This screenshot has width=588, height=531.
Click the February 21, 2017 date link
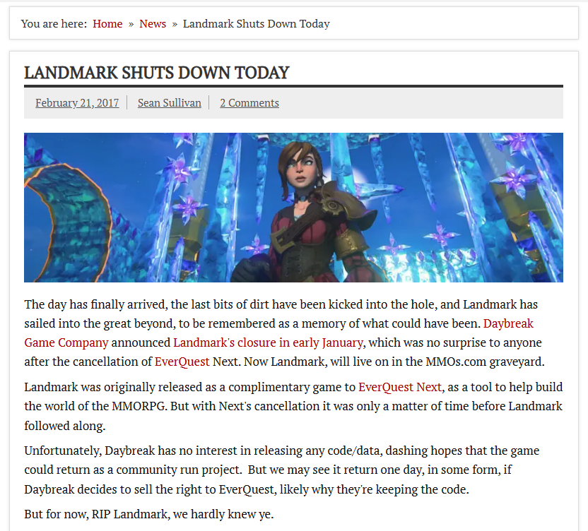[x=77, y=102]
